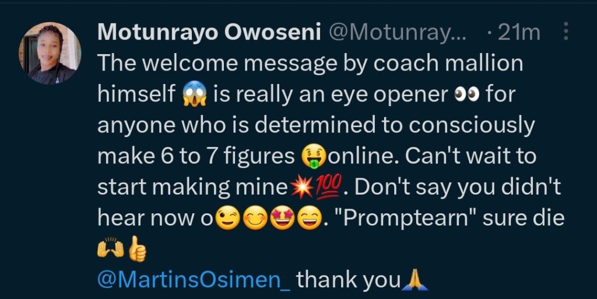The width and height of the screenshot is (597, 299).
Task: Click the praying hands emoji
Action: 415,281
